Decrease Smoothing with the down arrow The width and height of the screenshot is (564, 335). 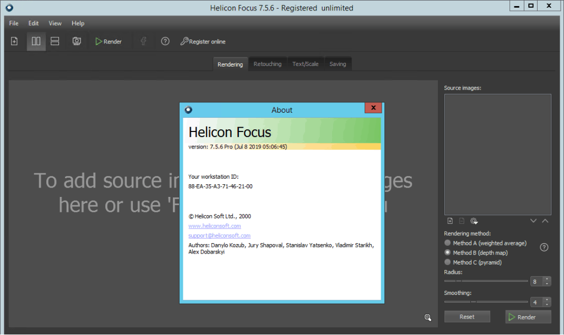click(x=547, y=305)
